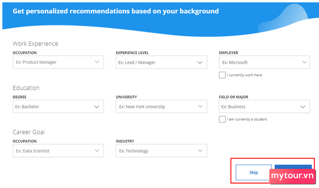Click in 'Ex: New York University' field
Screen dimensions: 319x188
pyautogui.click(x=161, y=107)
